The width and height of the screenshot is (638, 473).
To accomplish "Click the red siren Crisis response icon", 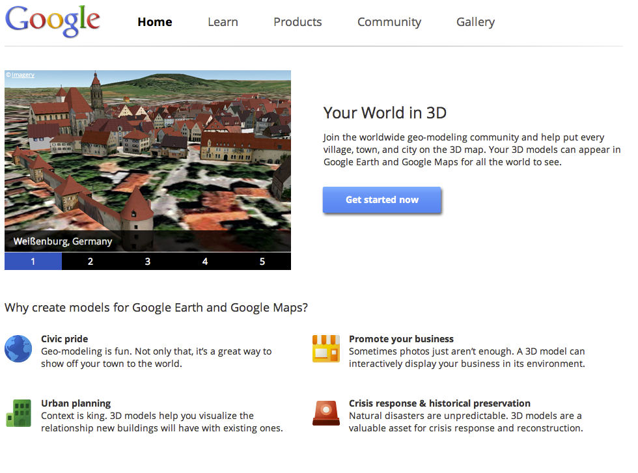I will click(326, 412).
